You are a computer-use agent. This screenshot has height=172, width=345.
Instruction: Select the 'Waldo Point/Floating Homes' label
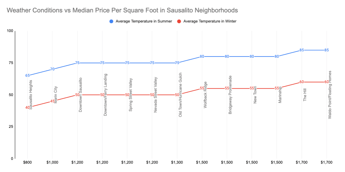pos(330,95)
